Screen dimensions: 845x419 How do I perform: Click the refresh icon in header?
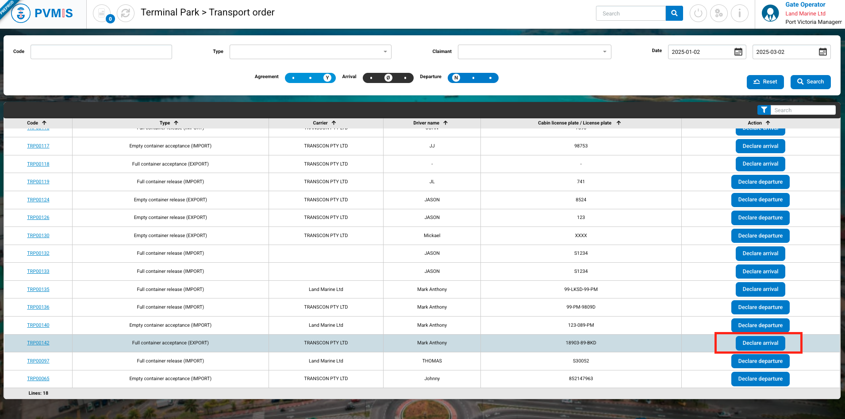(x=126, y=13)
